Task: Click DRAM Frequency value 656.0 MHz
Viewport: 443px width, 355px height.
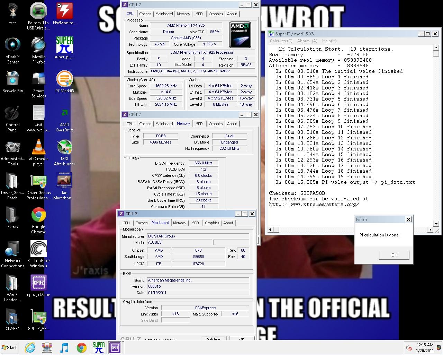Action: tap(203, 163)
